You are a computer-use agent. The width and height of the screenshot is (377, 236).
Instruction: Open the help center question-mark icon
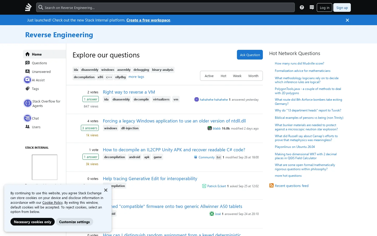pyautogui.click(x=302, y=7)
